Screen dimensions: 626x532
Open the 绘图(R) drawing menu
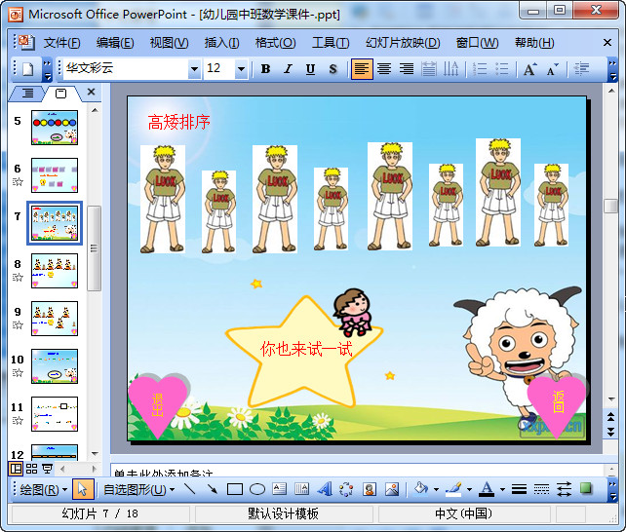44,489
